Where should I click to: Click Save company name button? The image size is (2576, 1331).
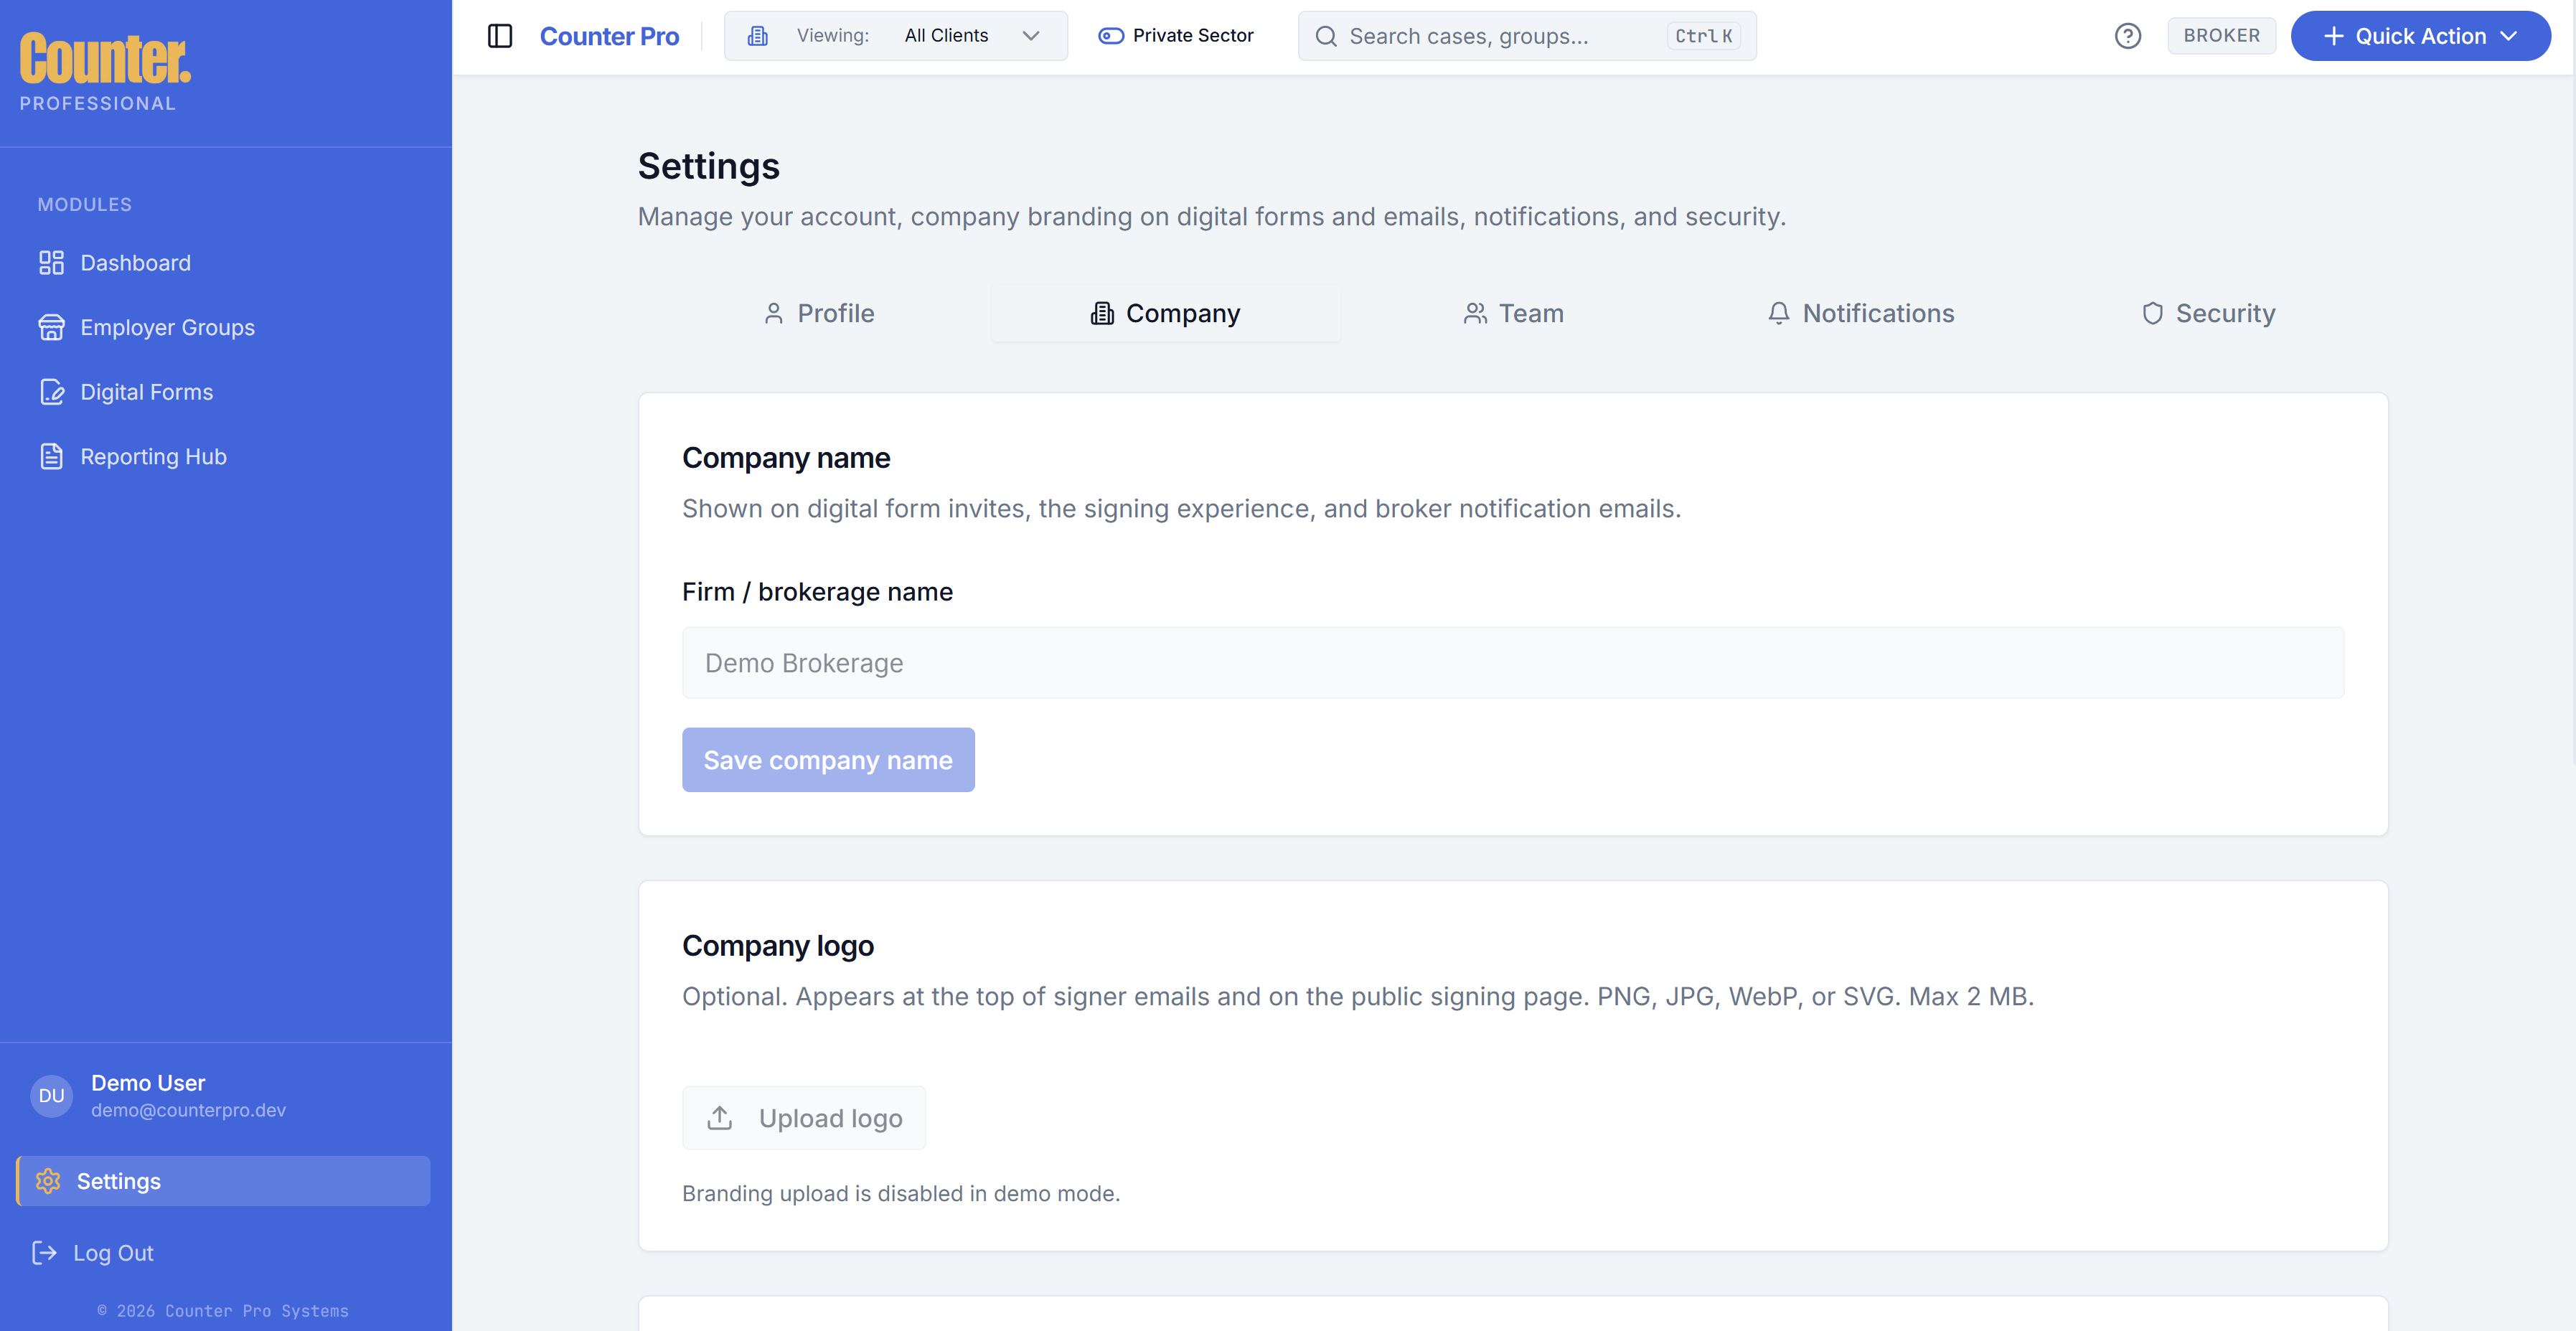coord(828,760)
